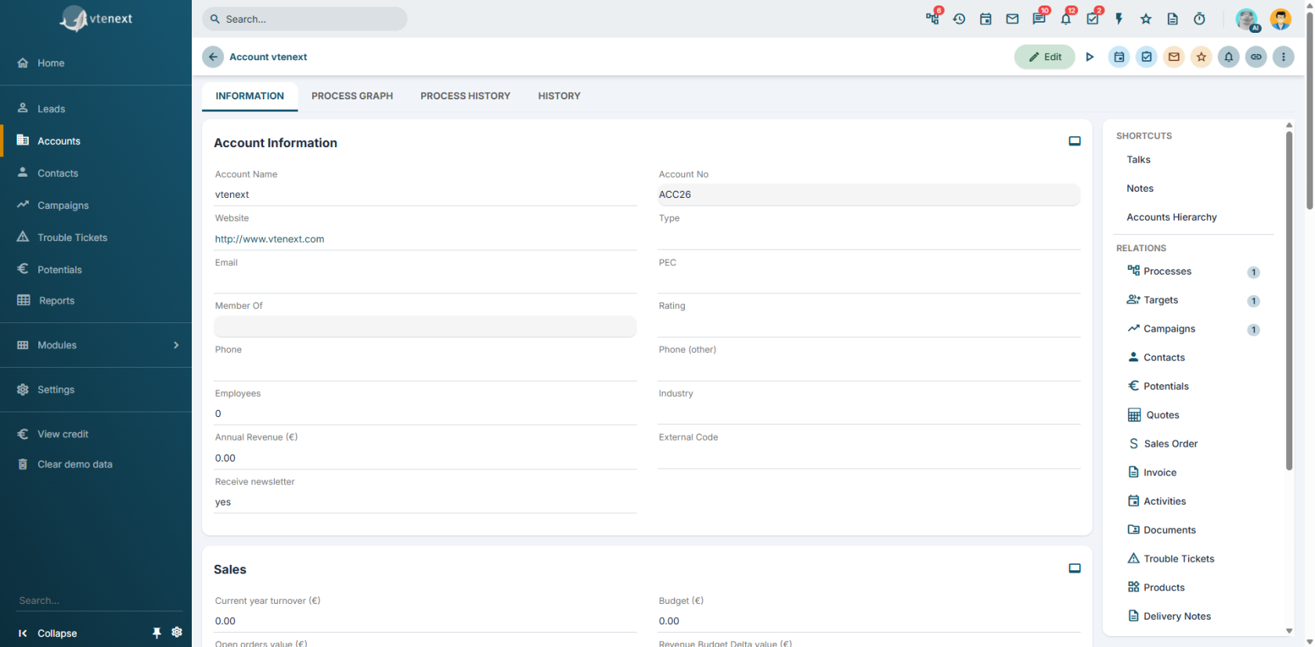Open the processes icon in top toolbar
The width and height of the screenshot is (1315, 647).
[x=932, y=19]
